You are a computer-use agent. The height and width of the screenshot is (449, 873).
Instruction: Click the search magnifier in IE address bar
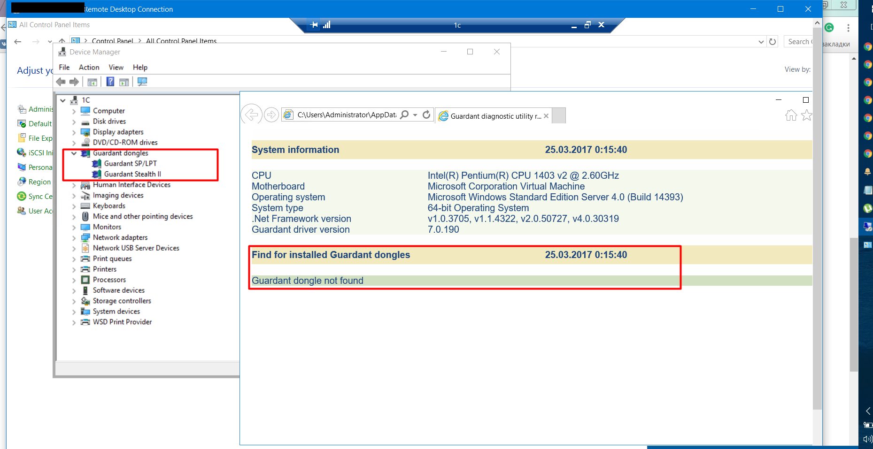point(404,115)
